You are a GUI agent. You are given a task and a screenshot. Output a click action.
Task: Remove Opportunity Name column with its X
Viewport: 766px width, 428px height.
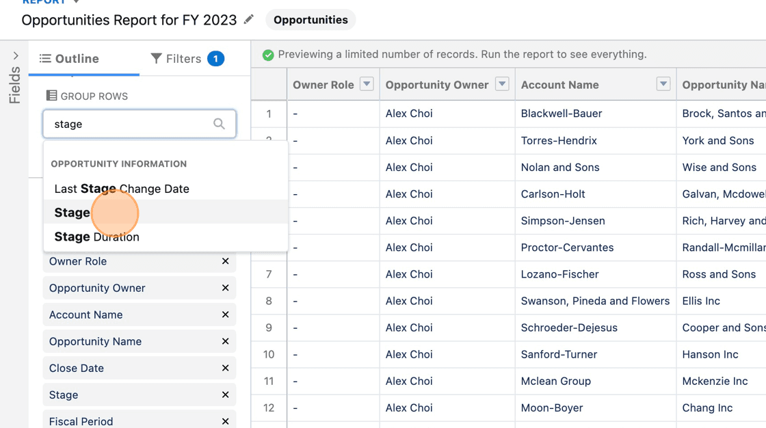(225, 342)
